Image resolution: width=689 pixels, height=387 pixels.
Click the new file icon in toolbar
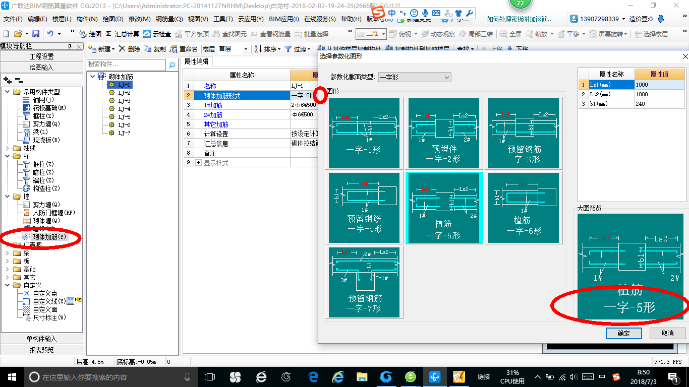point(6,34)
